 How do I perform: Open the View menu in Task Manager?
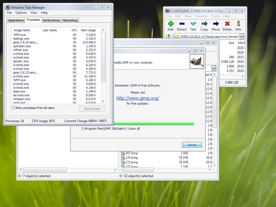(34, 13)
